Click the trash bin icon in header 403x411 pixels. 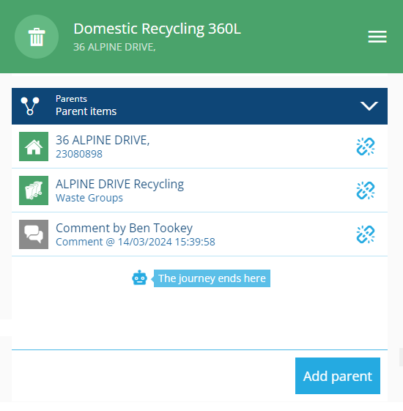37,37
